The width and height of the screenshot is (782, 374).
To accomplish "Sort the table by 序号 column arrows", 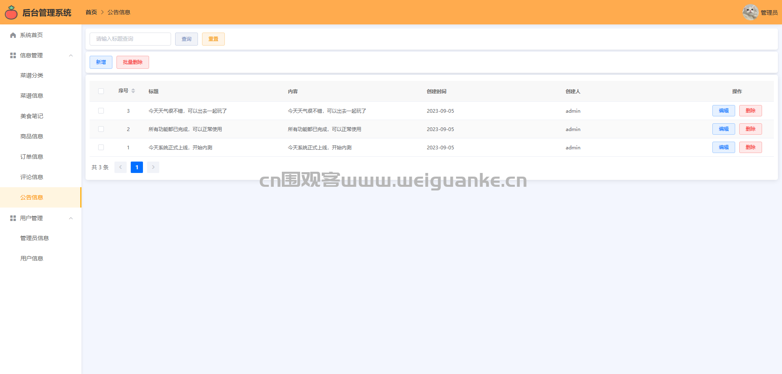I will click(x=133, y=91).
